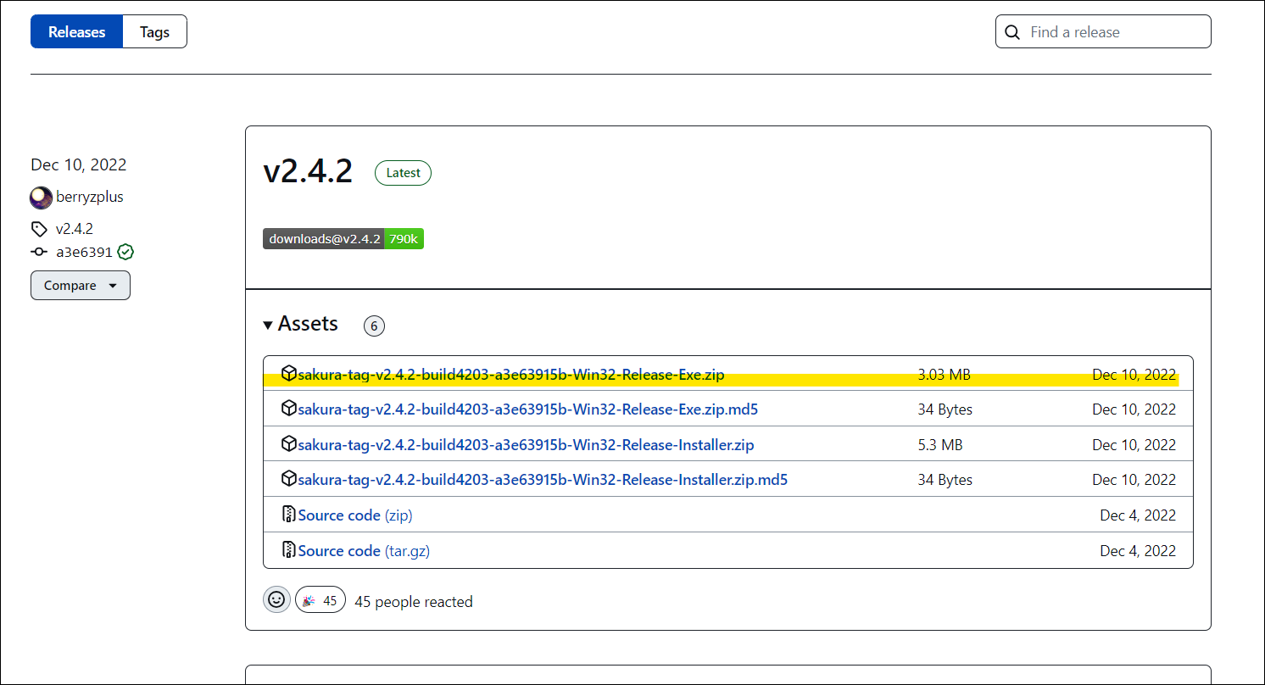Download Source code (tar.gz)
The image size is (1265, 685).
[x=364, y=551]
